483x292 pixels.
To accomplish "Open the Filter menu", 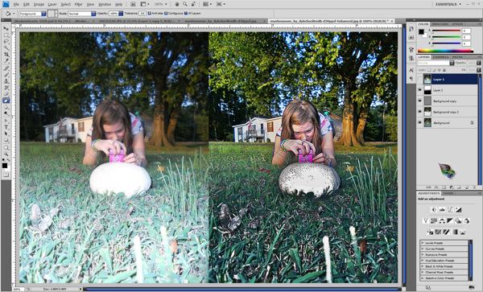I will 79,4.
